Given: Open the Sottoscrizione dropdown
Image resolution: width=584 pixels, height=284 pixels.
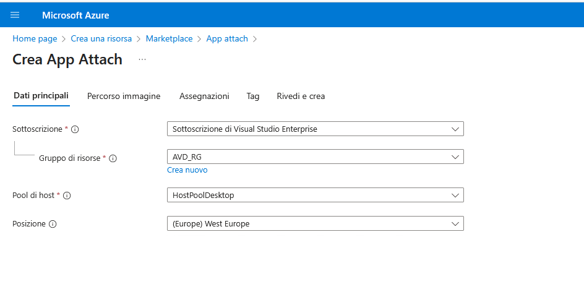Looking at the screenshot, I should 316,129.
